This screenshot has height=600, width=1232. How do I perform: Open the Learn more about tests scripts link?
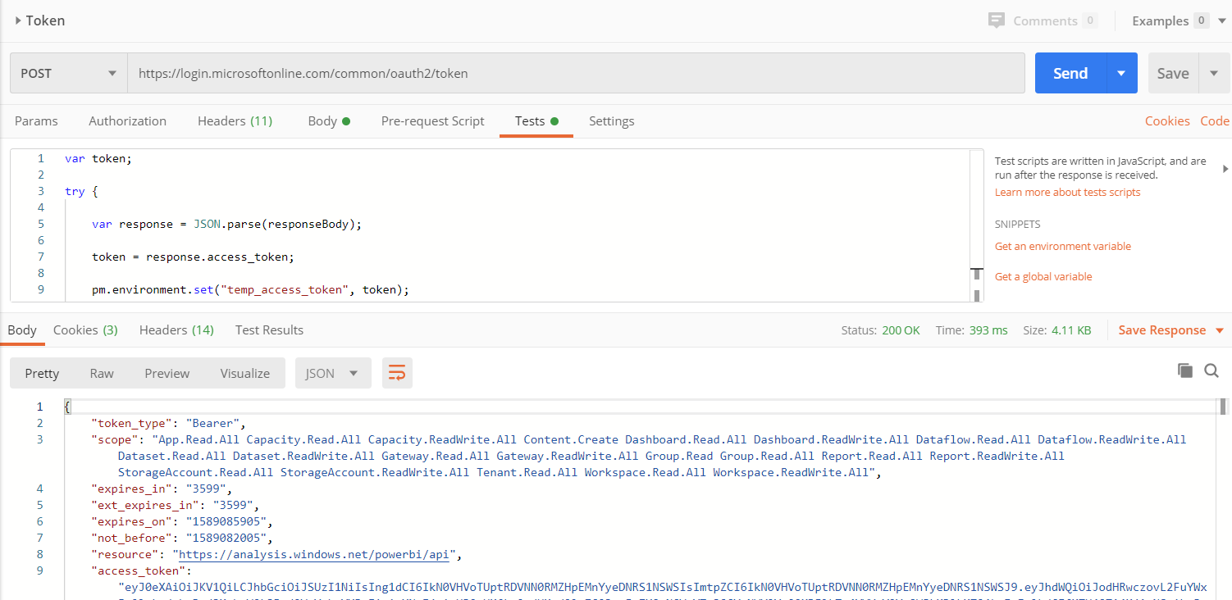[1066, 192]
